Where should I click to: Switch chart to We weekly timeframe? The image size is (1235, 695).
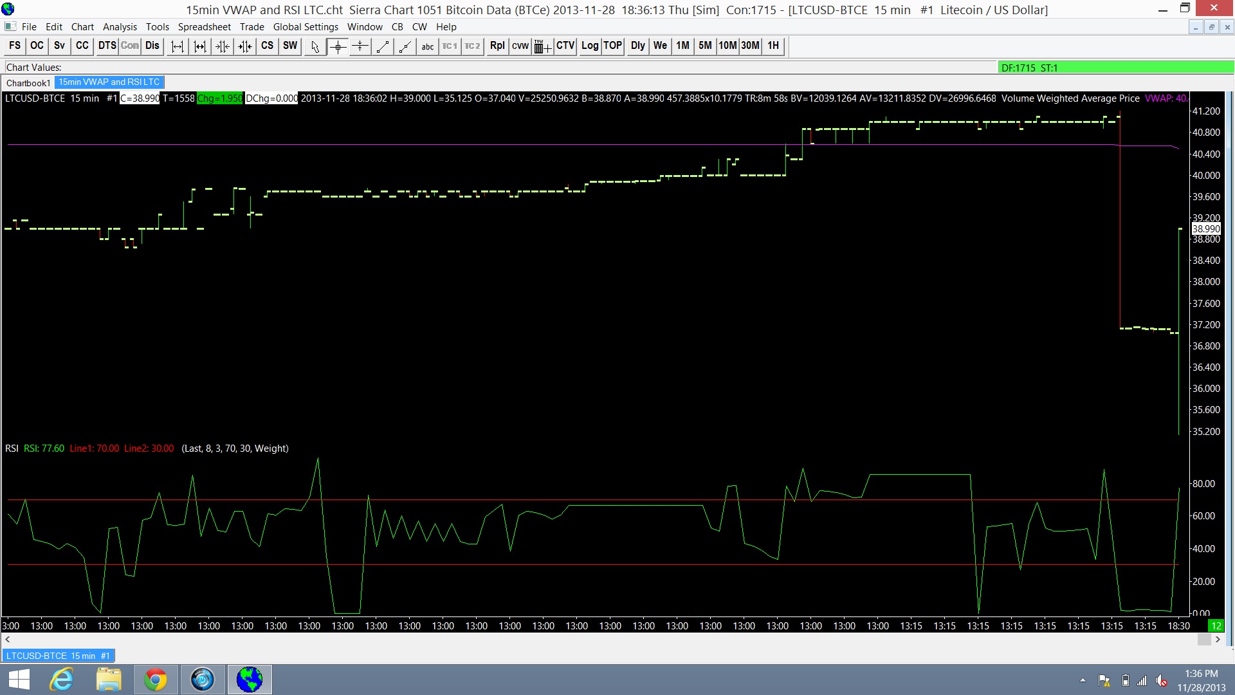pos(661,46)
